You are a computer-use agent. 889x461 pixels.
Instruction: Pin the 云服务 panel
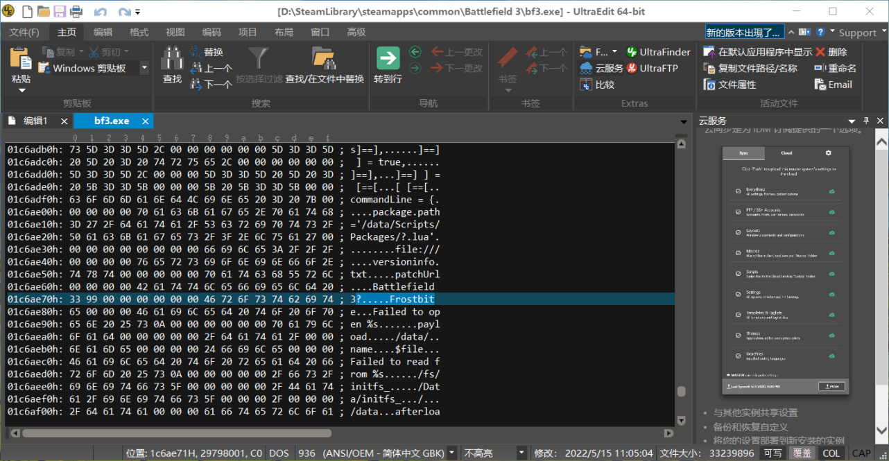tap(865, 120)
